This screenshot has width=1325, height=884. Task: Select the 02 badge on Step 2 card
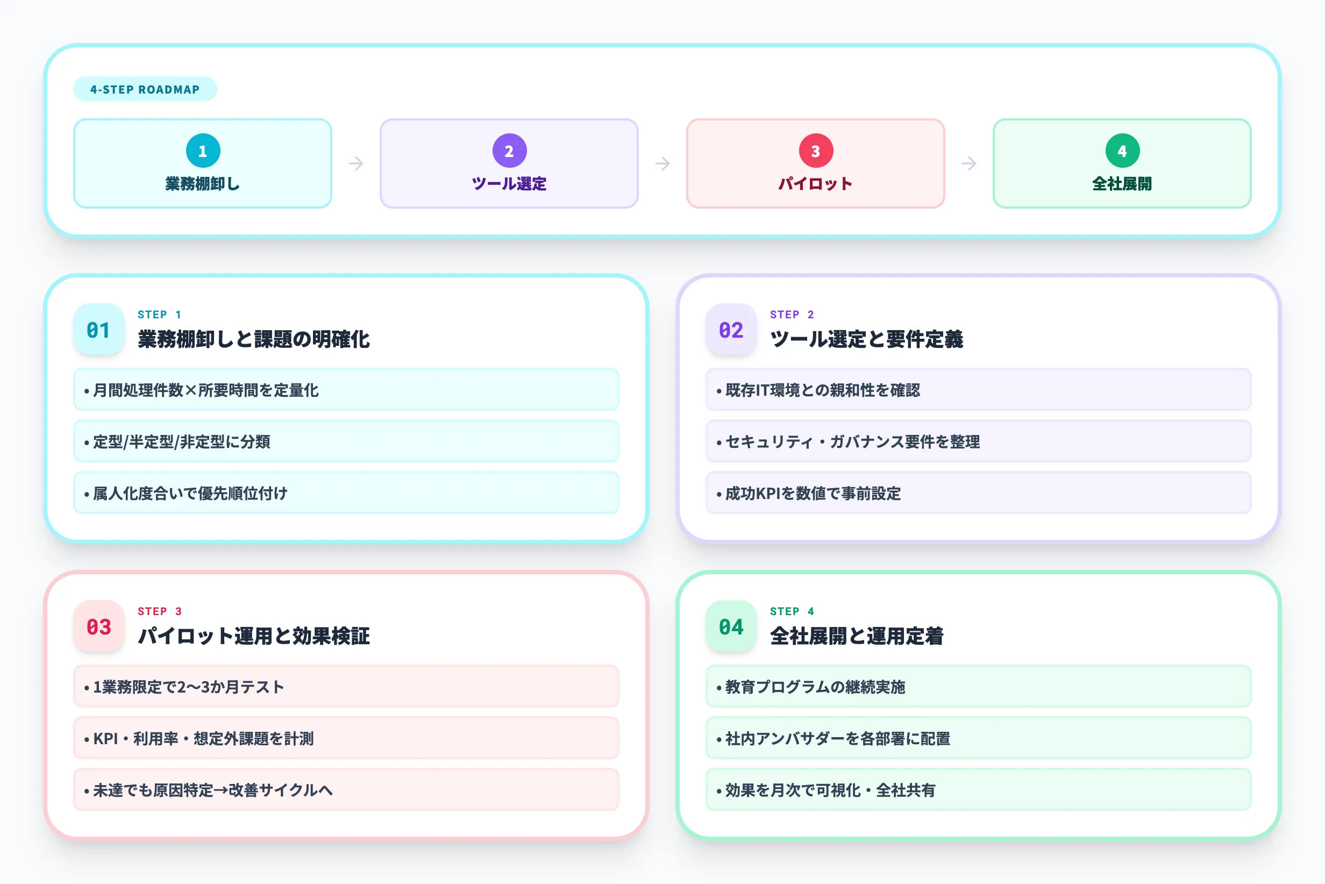click(730, 330)
